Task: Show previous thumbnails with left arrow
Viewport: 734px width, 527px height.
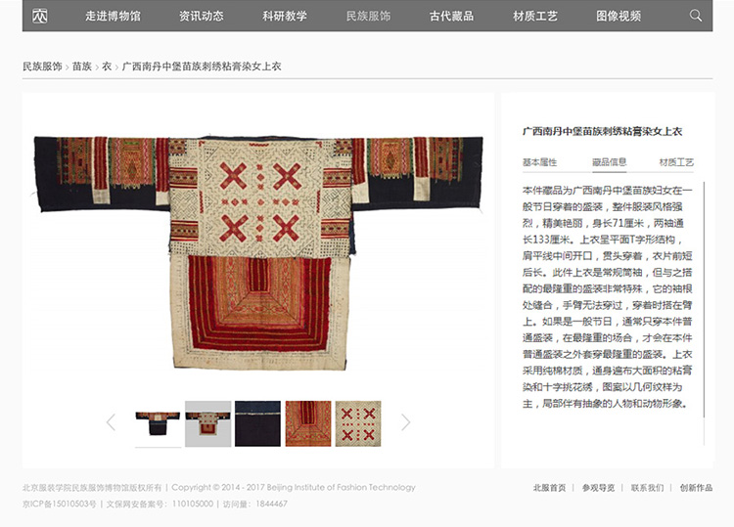Action: click(111, 422)
